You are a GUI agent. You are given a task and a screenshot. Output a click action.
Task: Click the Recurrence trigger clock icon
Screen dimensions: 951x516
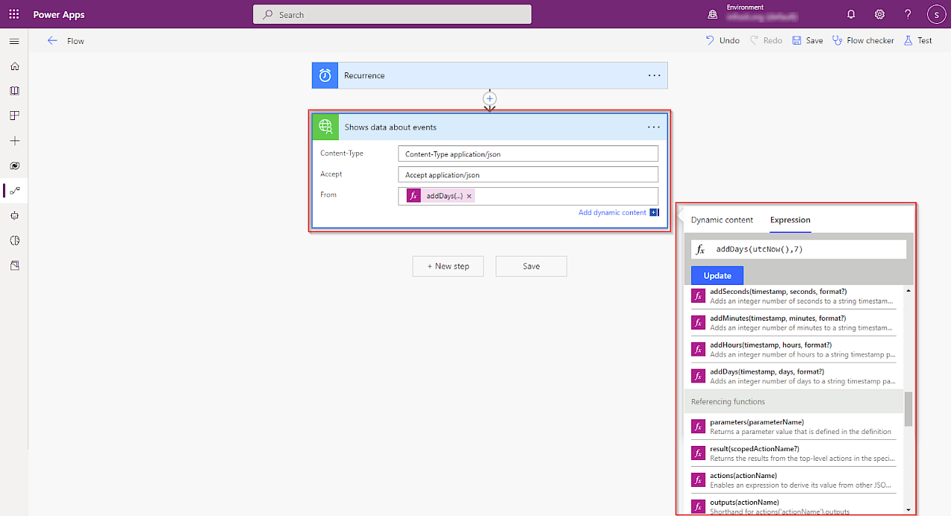tap(325, 75)
